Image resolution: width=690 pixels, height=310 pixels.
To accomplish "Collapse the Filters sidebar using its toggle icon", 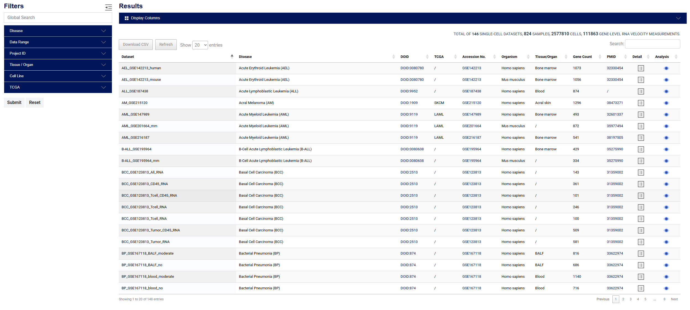I will point(108,7).
